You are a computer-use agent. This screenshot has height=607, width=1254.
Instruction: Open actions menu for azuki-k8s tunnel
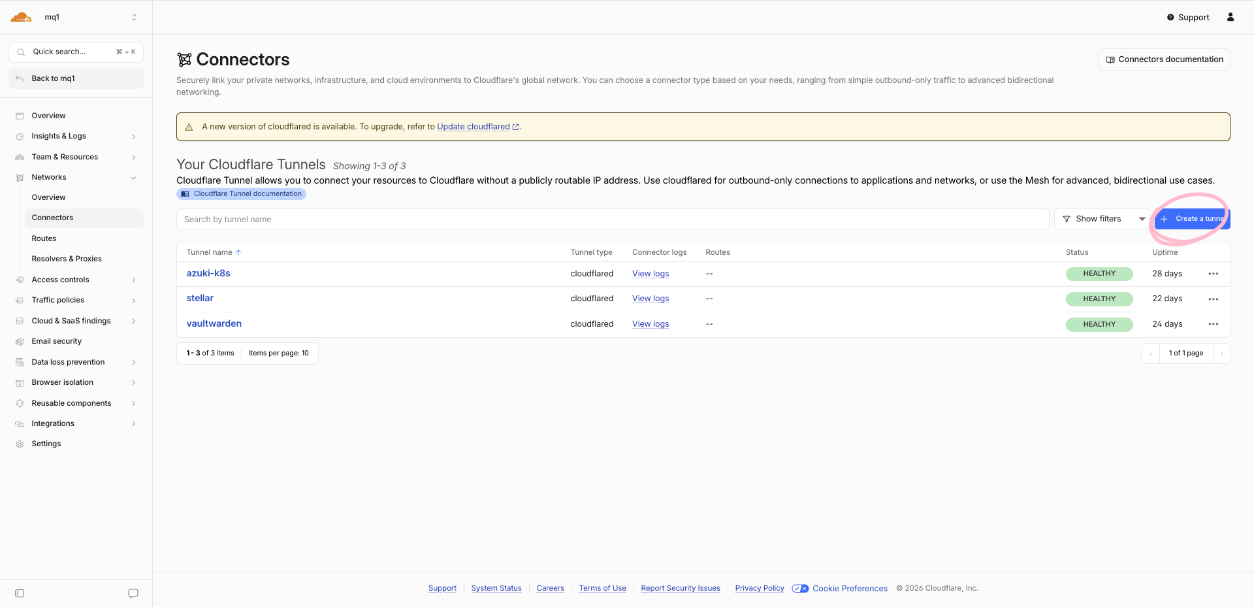click(x=1214, y=274)
